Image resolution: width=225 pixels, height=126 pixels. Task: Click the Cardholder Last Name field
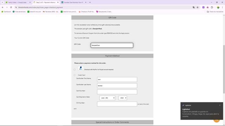tap(117, 86)
